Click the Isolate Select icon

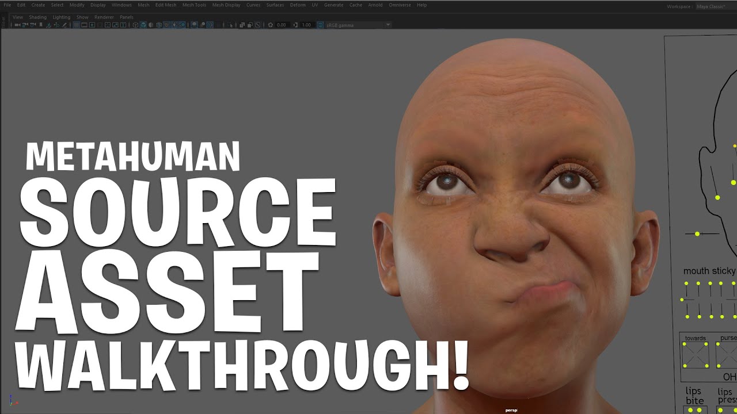[x=230, y=25]
